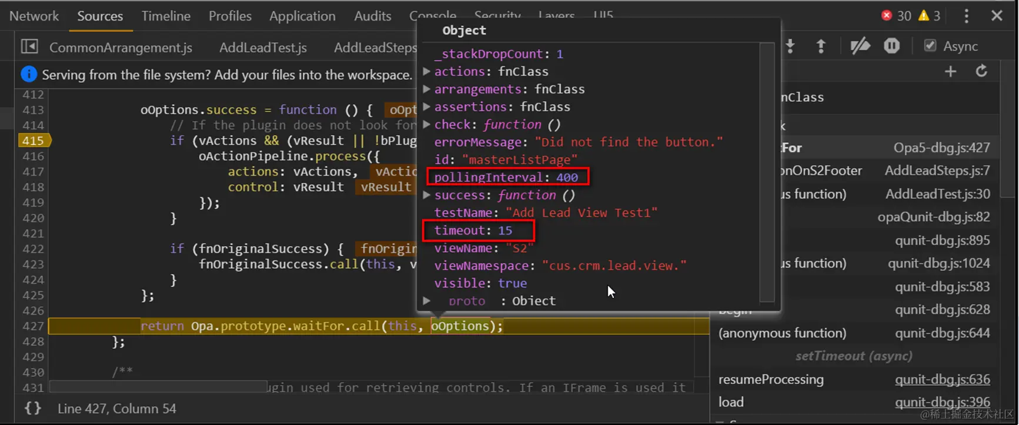Click the pretty print braces icon
This screenshot has width=1019, height=425.
(33, 408)
